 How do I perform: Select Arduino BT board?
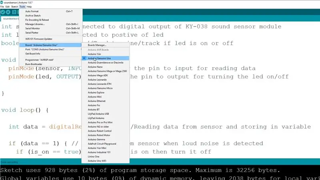pyautogui.click(x=105, y=110)
